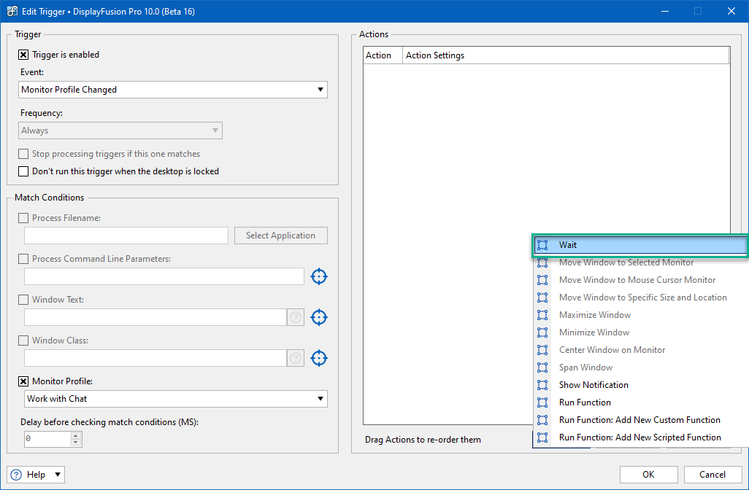Click target crosshair icon for Process Command Line Parameters

(x=319, y=276)
